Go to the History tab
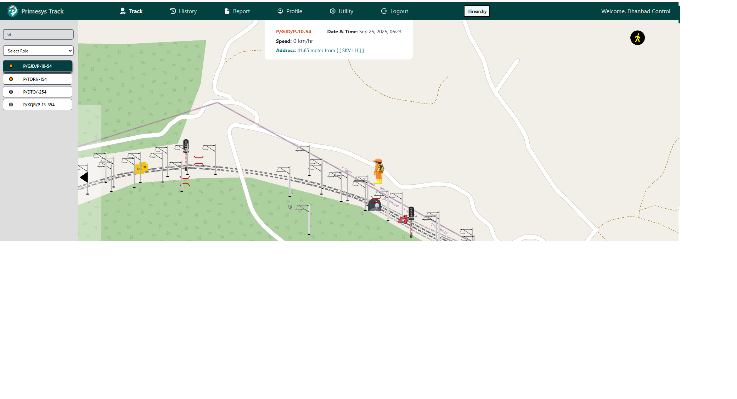 coord(183,11)
